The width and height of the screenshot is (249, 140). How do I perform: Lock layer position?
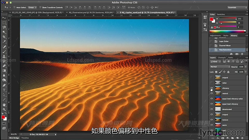point(224,72)
